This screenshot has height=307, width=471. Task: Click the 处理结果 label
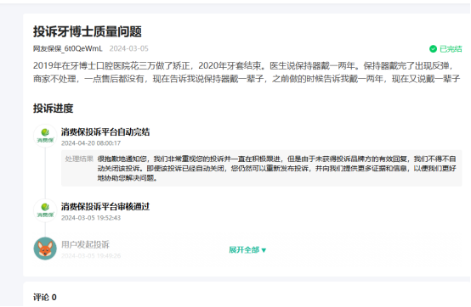click(79, 159)
